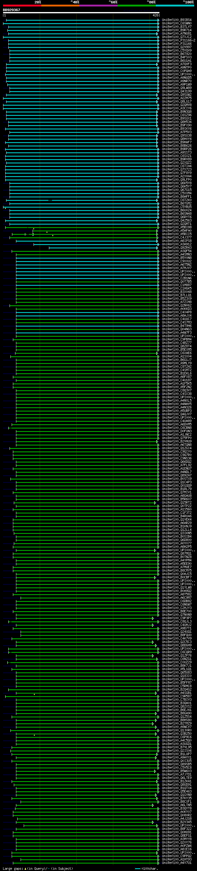Select hit UniRef100_A9NTP0
The image size is (197, 871).
click(176, 68)
